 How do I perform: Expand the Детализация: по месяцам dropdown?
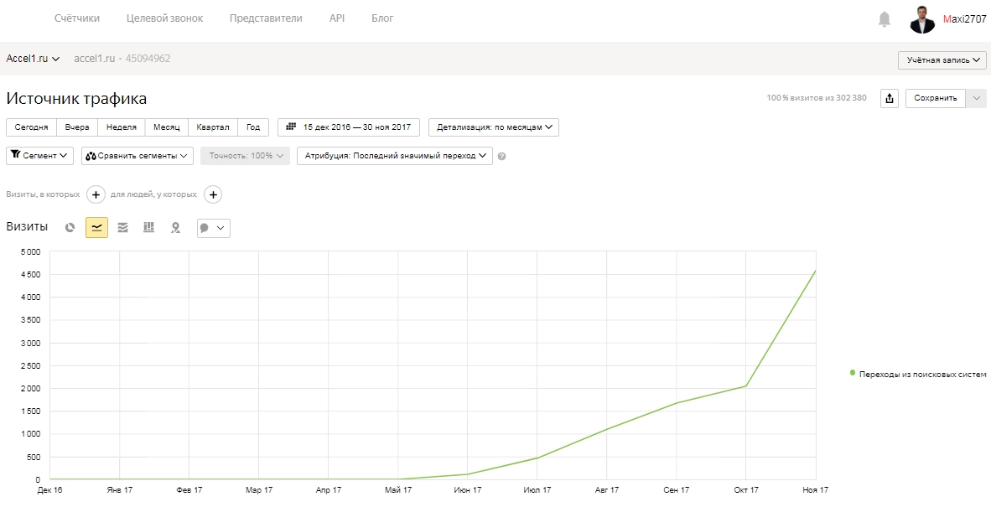[x=494, y=127]
